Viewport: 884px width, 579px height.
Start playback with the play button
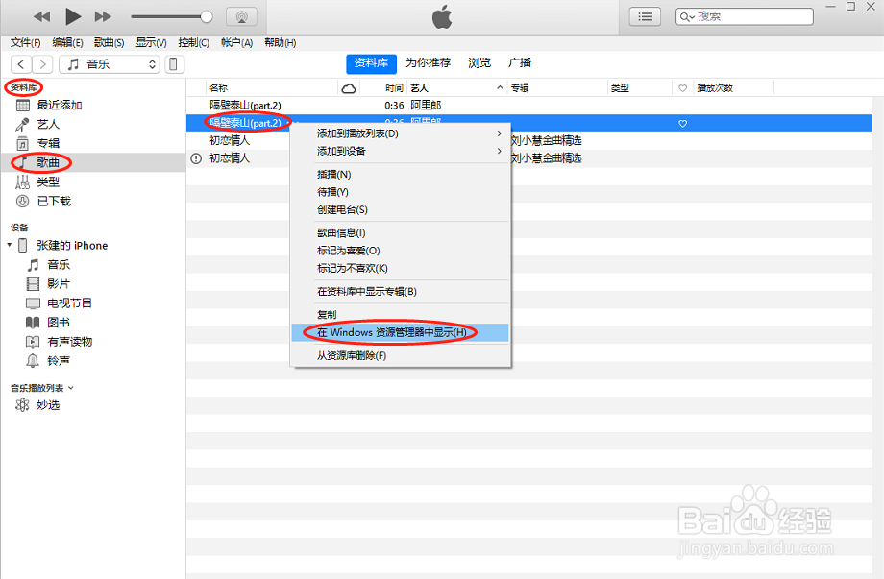coord(73,16)
